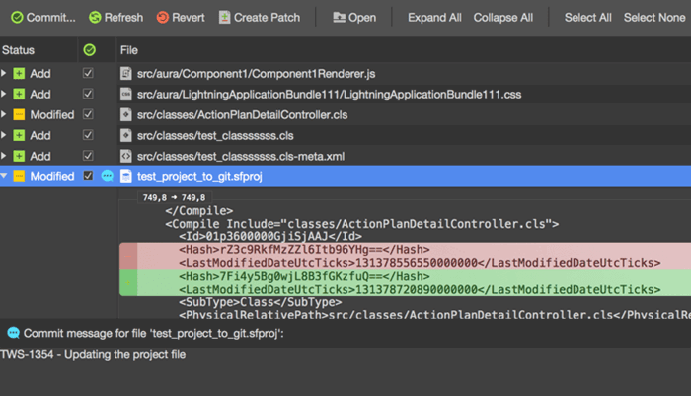Uncheck LightningApplicationBundle111.css checkbox
Viewport: 691px width, 396px height.
click(88, 94)
